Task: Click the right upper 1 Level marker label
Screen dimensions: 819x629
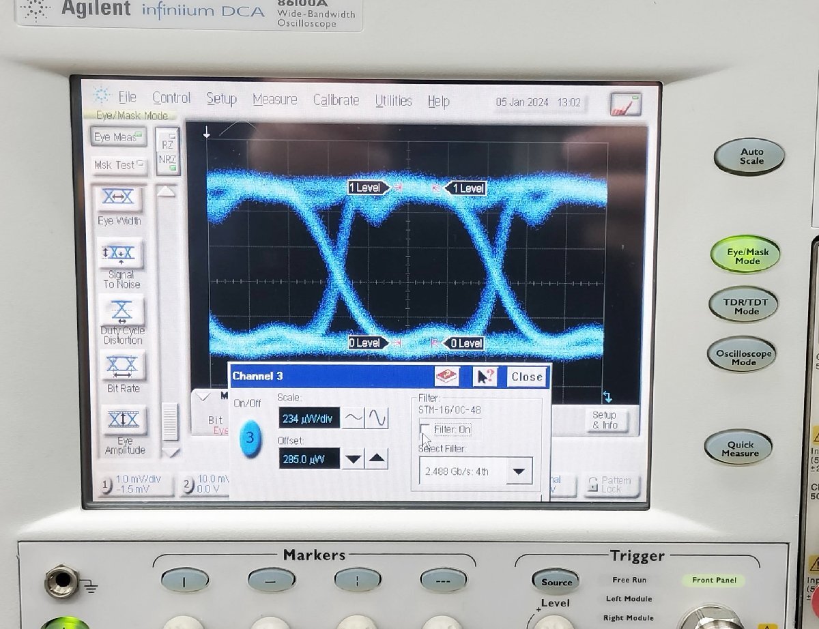Action: pyautogui.click(x=465, y=188)
